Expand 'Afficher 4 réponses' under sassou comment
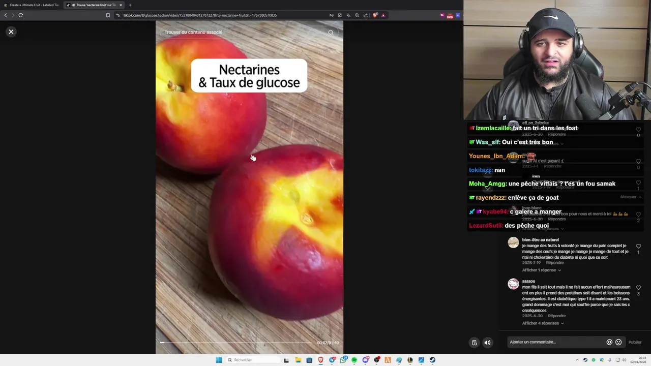 [x=543, y=323]
